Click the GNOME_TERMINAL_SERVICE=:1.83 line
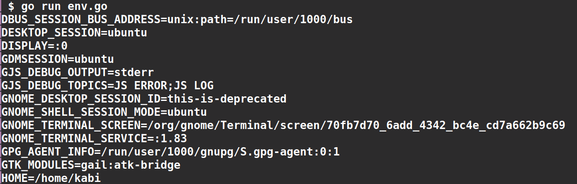This screenshot has height=184, width=577. pyautogui.click(x=94, y=139)
